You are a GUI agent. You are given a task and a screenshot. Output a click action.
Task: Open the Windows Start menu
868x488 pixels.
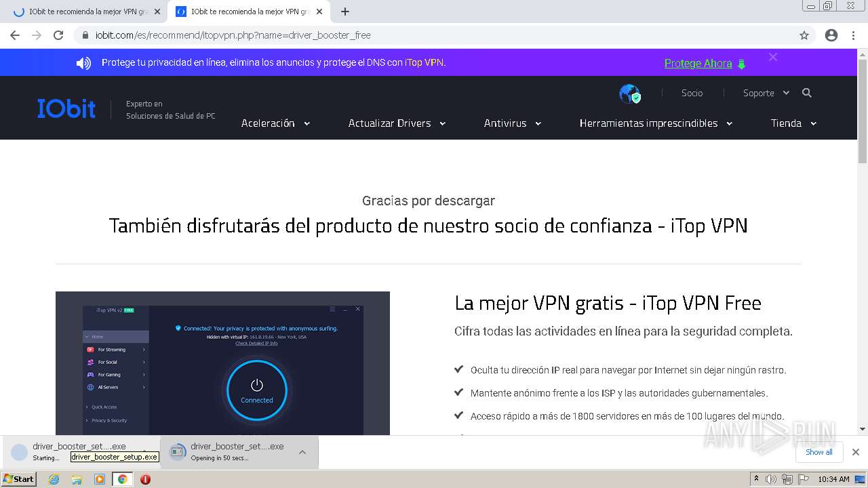[18, 479]
